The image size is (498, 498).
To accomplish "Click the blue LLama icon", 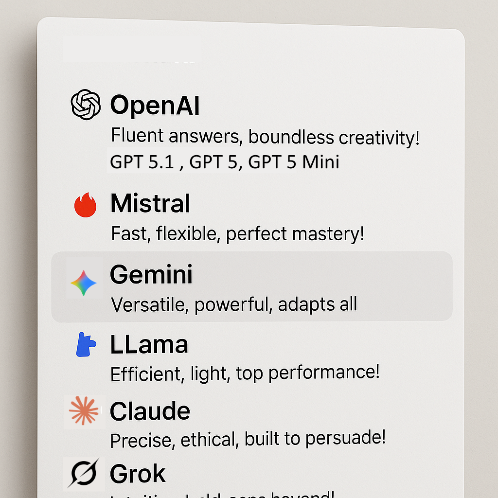I will pos(85,345).
